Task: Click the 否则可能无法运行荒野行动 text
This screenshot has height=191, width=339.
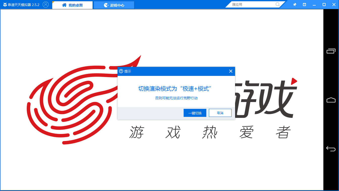Action: click(x=176, y=98)
